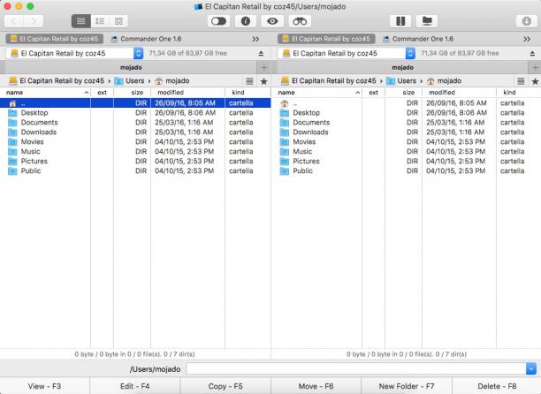Add a new tab in the left pane
This screenshot has width=541, height=394.
(264, 67)
